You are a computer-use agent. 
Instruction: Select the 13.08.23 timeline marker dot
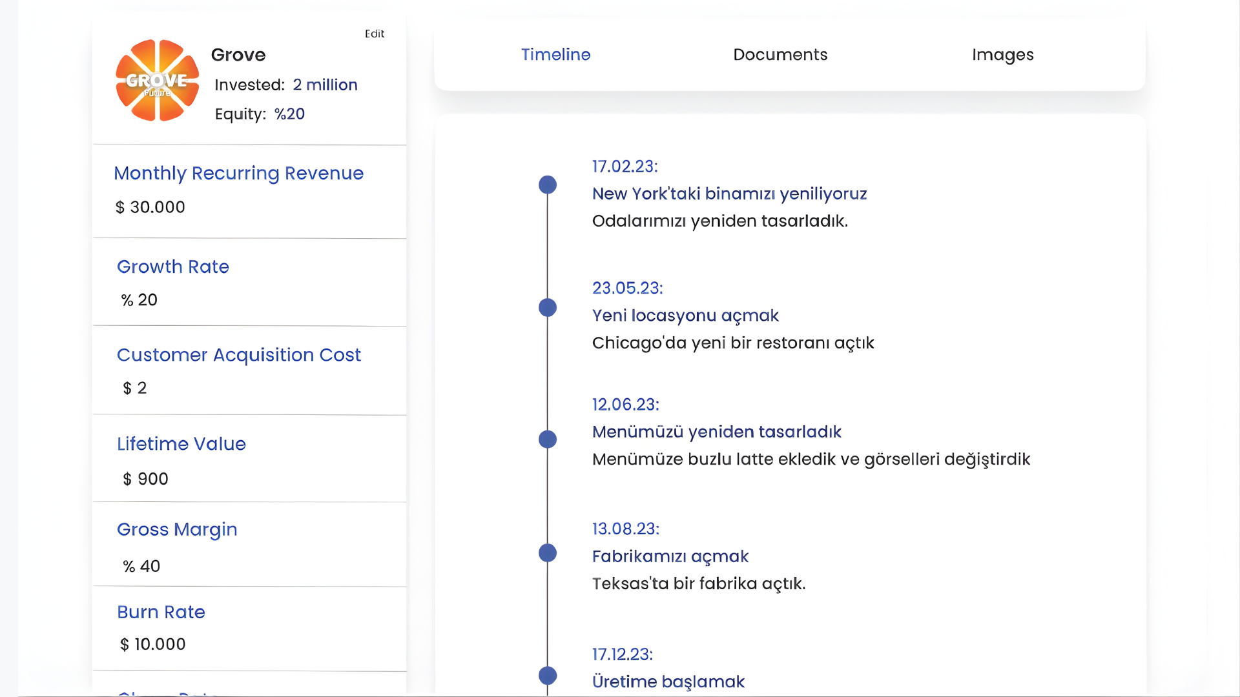(x=548, y=552)
